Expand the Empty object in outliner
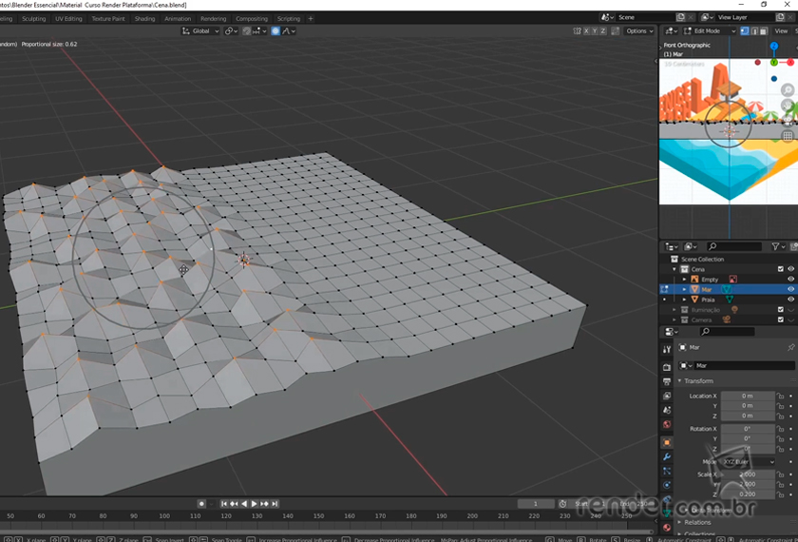The image size is (798, 542). 684,280
